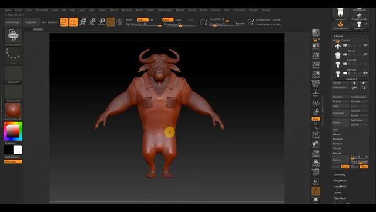Click the Duplicate subtool button
376x212 pixels.
[x=341, y=113]
